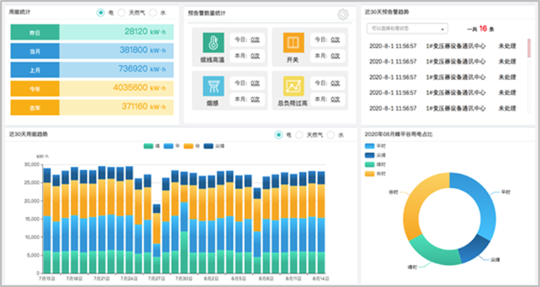Click the yellow 总负荷过高 chart icon
Screen dimensions: 540x287
pyautogui.click(x=293, y=87)
